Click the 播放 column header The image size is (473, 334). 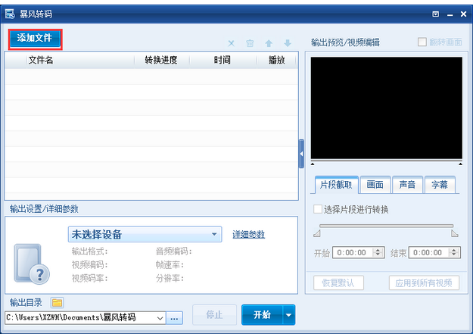pyautogui.click(x=277, y=60)
